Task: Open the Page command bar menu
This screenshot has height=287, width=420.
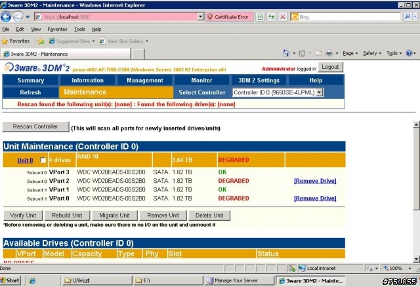Action: pos(350,53)
